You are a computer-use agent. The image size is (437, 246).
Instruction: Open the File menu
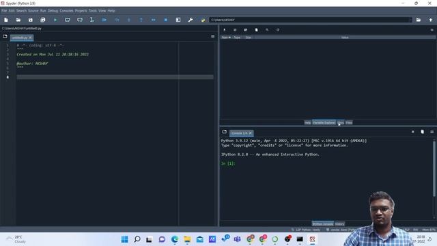(x=4, y=11)
